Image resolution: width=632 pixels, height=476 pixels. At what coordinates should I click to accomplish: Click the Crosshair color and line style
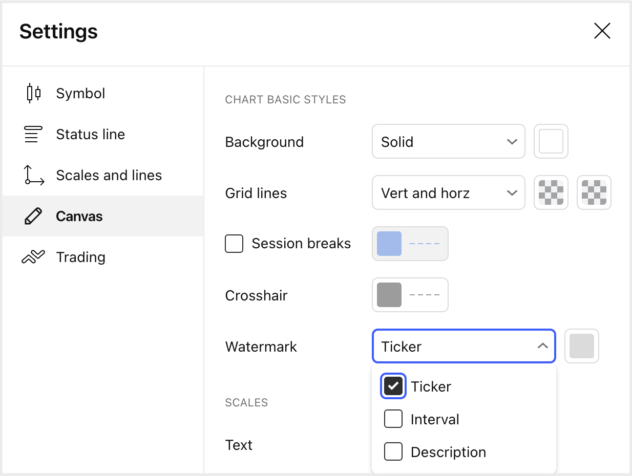410,295
